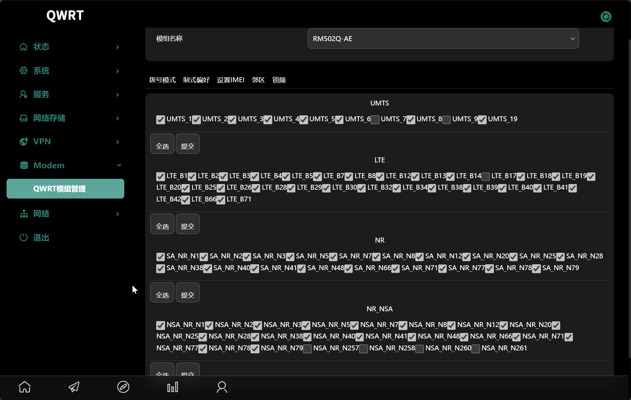The height and width of the screenshot is (400, 631).
Task: Expand the 状态 sidebar menu chevron
Action: point(117,47)
